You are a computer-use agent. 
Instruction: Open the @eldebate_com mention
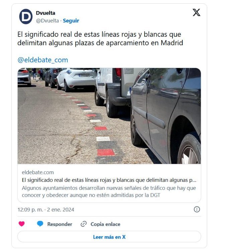click(43, 60)
